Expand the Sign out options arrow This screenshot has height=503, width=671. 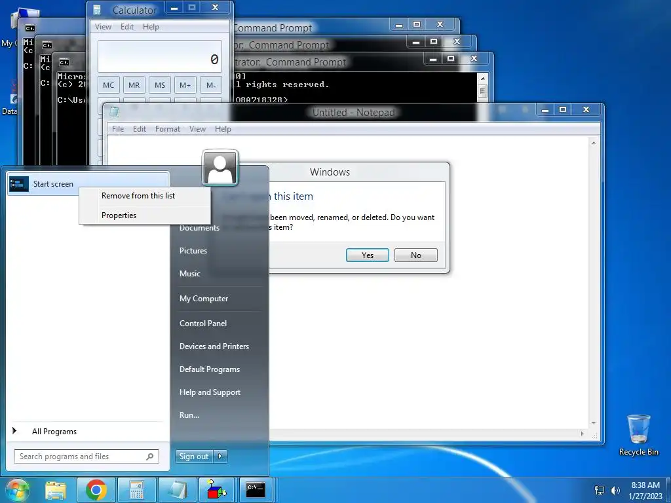coord(220,456)
